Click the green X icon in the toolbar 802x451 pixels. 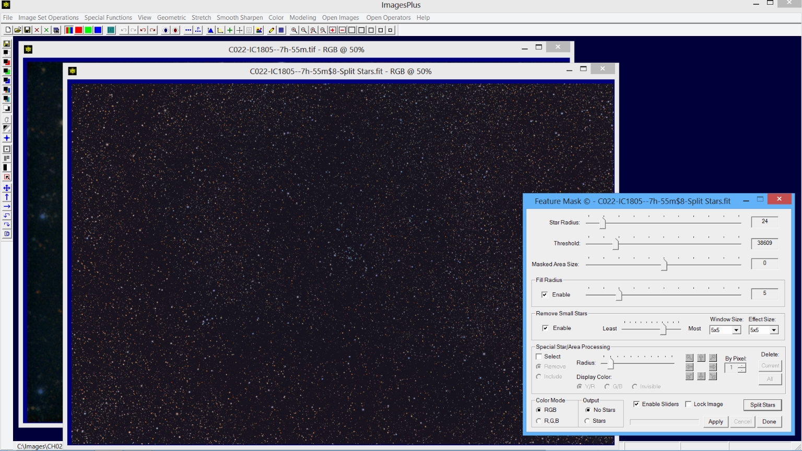click(x=46, y=30)
